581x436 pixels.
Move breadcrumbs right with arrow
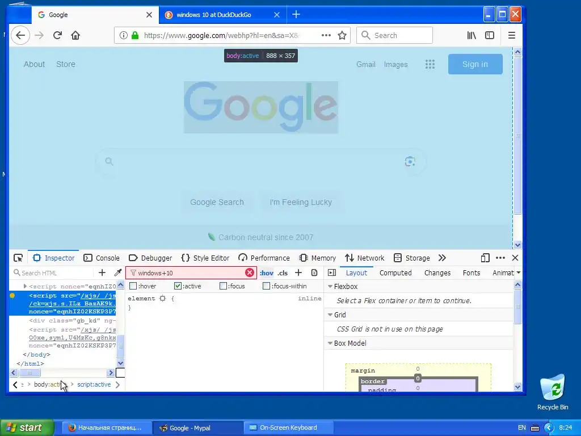(x=117, y=385)
